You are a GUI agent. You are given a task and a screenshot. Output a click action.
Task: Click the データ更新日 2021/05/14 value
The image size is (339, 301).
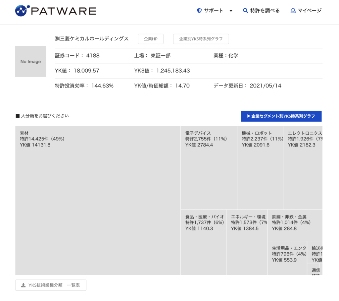(x=266, y=86)
